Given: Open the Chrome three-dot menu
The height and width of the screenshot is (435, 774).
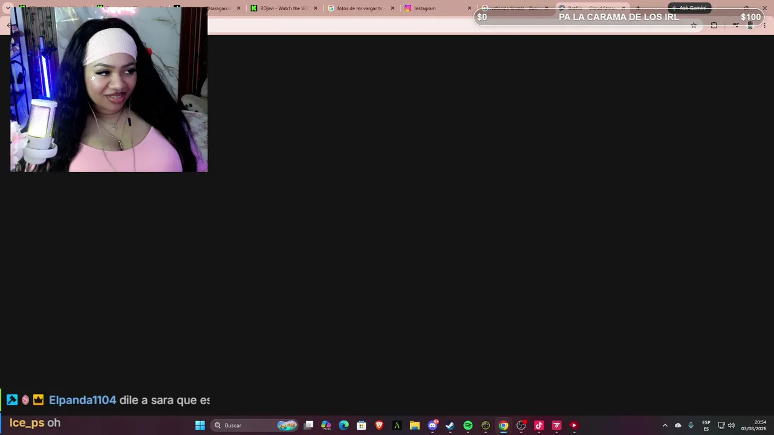Looking at the screenshot, I should 764,25.
